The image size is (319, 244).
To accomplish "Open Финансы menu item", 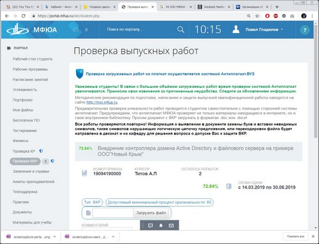I will [20, 141].
